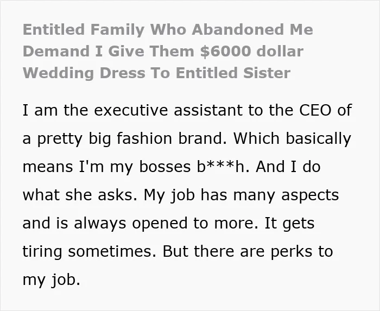The width and height of the screenshot is (380, 311).
Task: Click "$6000" in the headline
Action: coord(226,52)
